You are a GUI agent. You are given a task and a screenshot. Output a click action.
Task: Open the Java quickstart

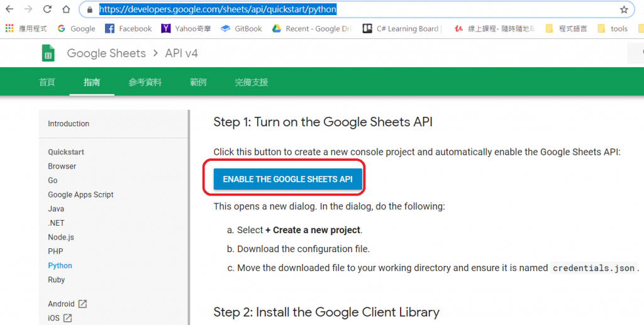coord(56,209)
